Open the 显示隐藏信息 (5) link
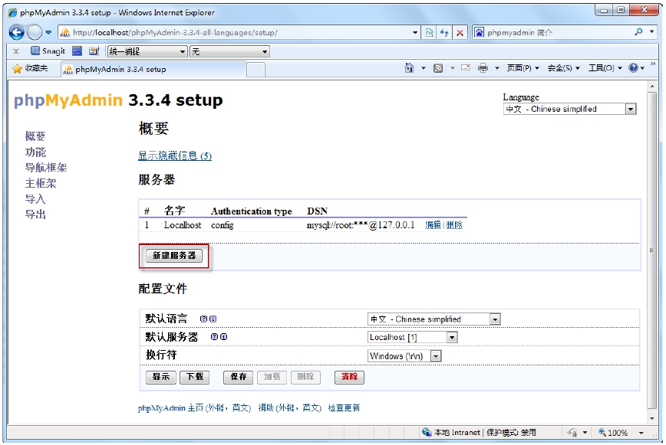666x445 pixels. point(175,156)
